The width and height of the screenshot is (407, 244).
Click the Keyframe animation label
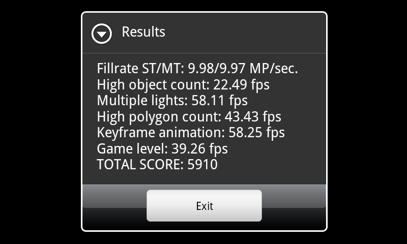pyautogui.click(x=161, y=133)
